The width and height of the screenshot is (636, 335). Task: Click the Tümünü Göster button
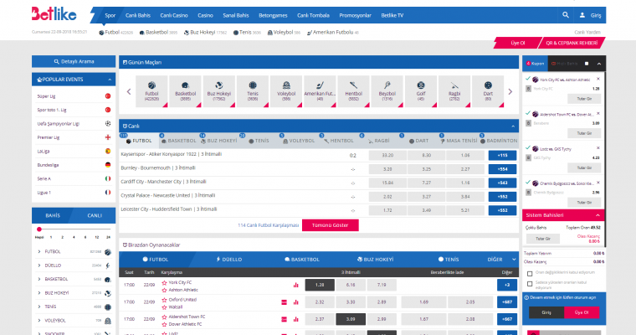[331, 225]
